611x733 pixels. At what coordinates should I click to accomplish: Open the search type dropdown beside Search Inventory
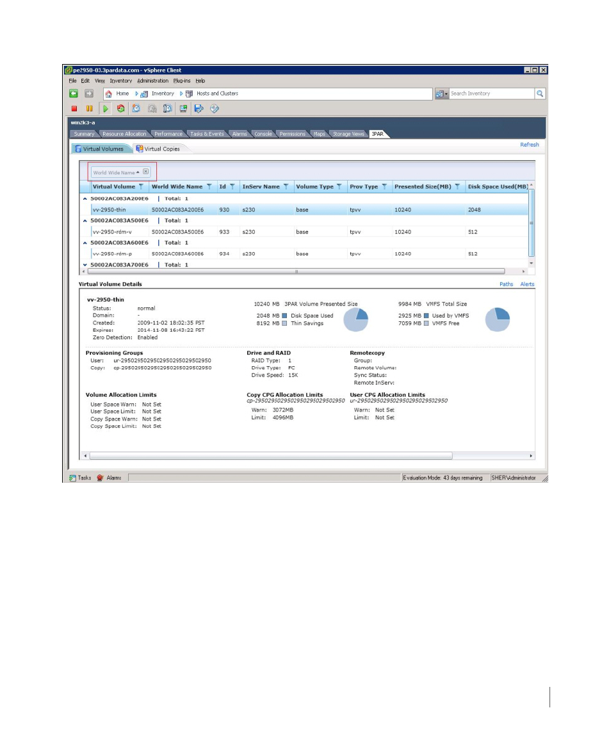pos(441,94)
